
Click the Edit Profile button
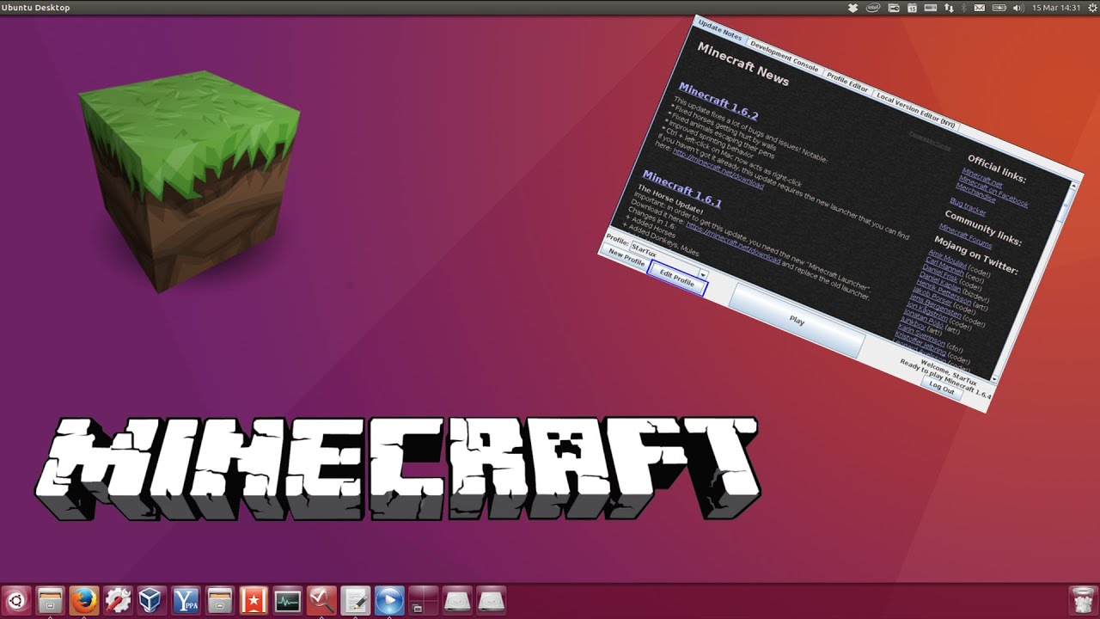pyautogui.click(x=677, y=277)
